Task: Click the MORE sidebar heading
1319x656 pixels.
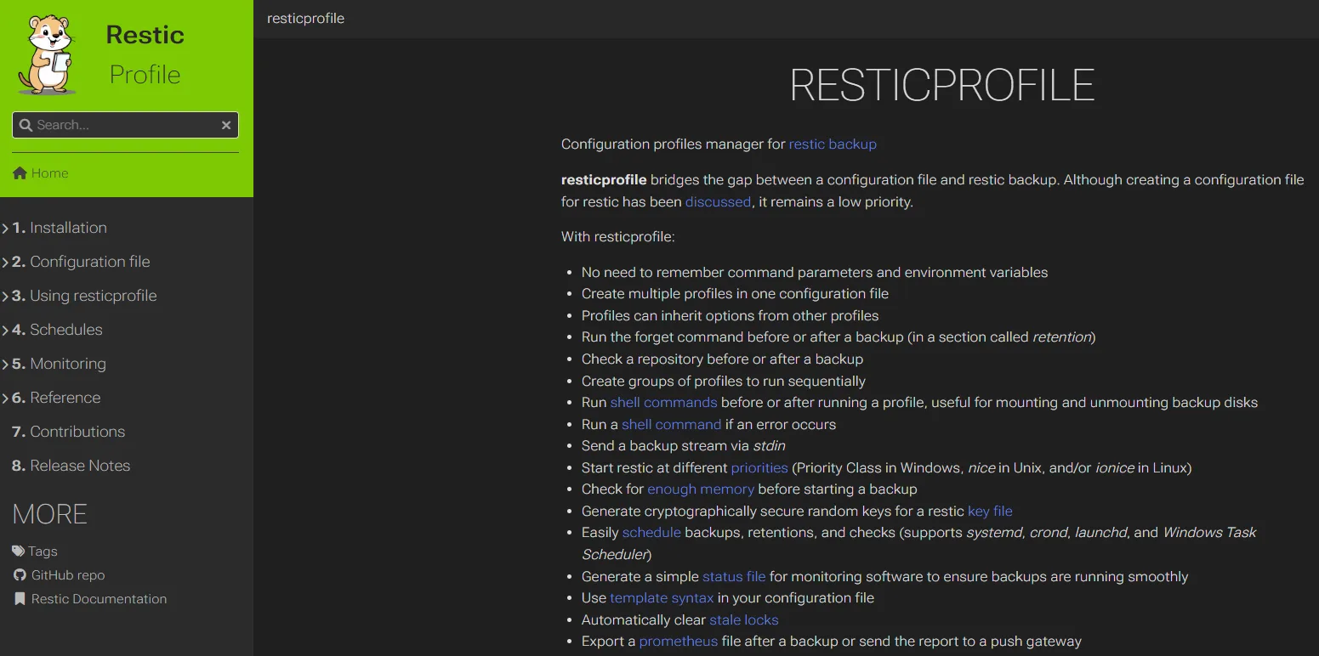Action: point(49,514)
